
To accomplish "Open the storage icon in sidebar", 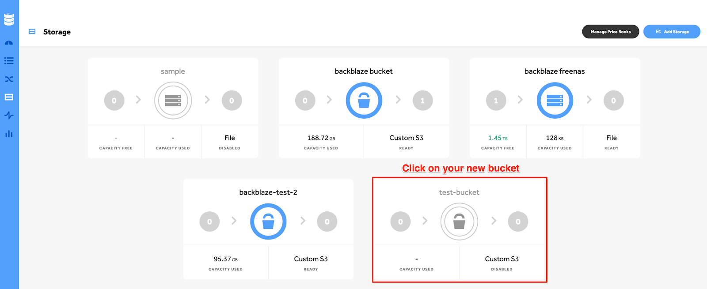I will tap(9, 97).
